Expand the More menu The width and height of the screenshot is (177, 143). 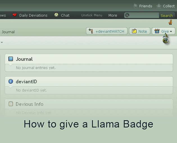113,15
